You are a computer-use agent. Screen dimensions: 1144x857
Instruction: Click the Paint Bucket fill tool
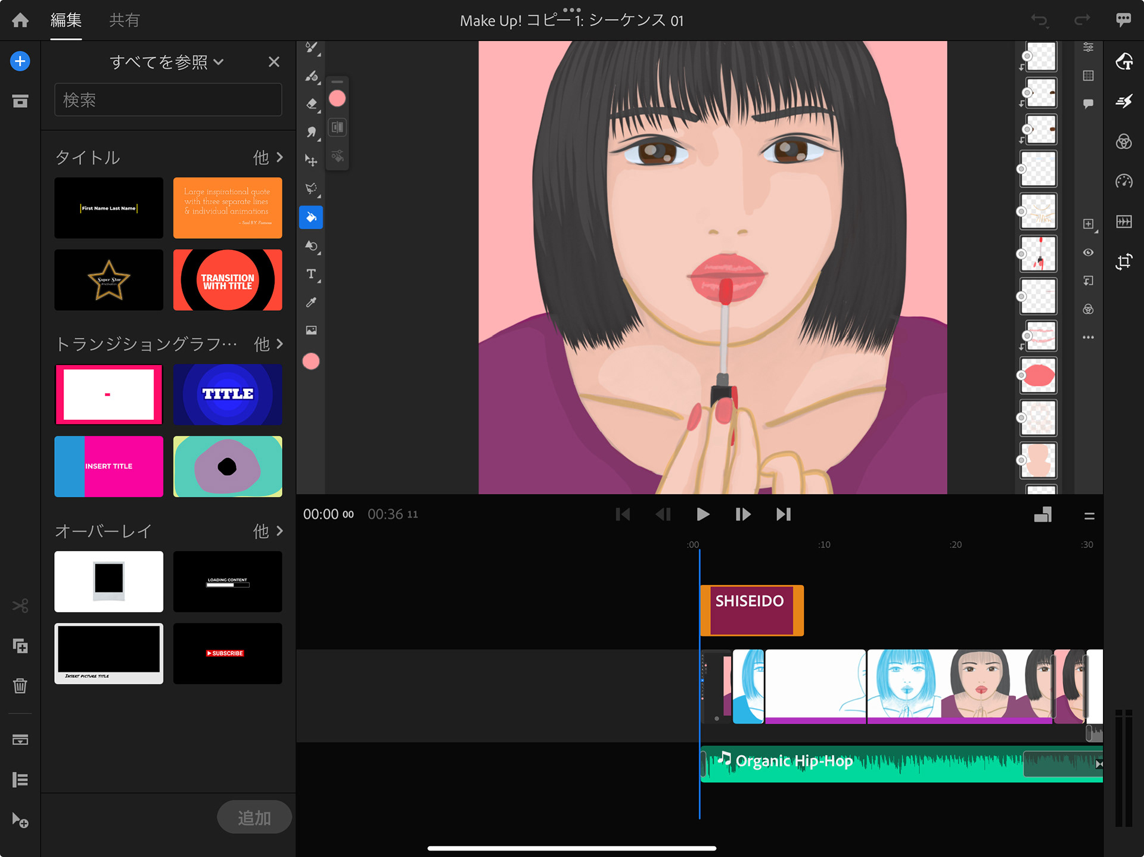click(x=311, y=217)
